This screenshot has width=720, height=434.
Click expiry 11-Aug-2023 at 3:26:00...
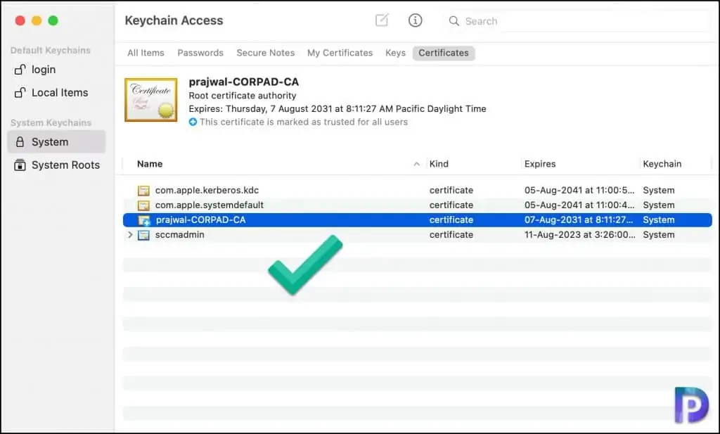click(x=580, y=235)
